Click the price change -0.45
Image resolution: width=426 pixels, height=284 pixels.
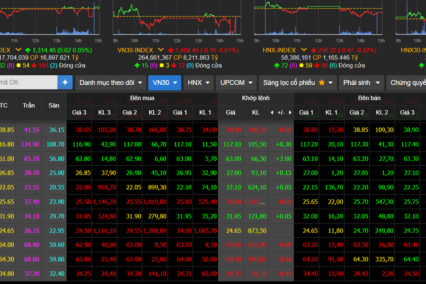(x=285, y=274)
